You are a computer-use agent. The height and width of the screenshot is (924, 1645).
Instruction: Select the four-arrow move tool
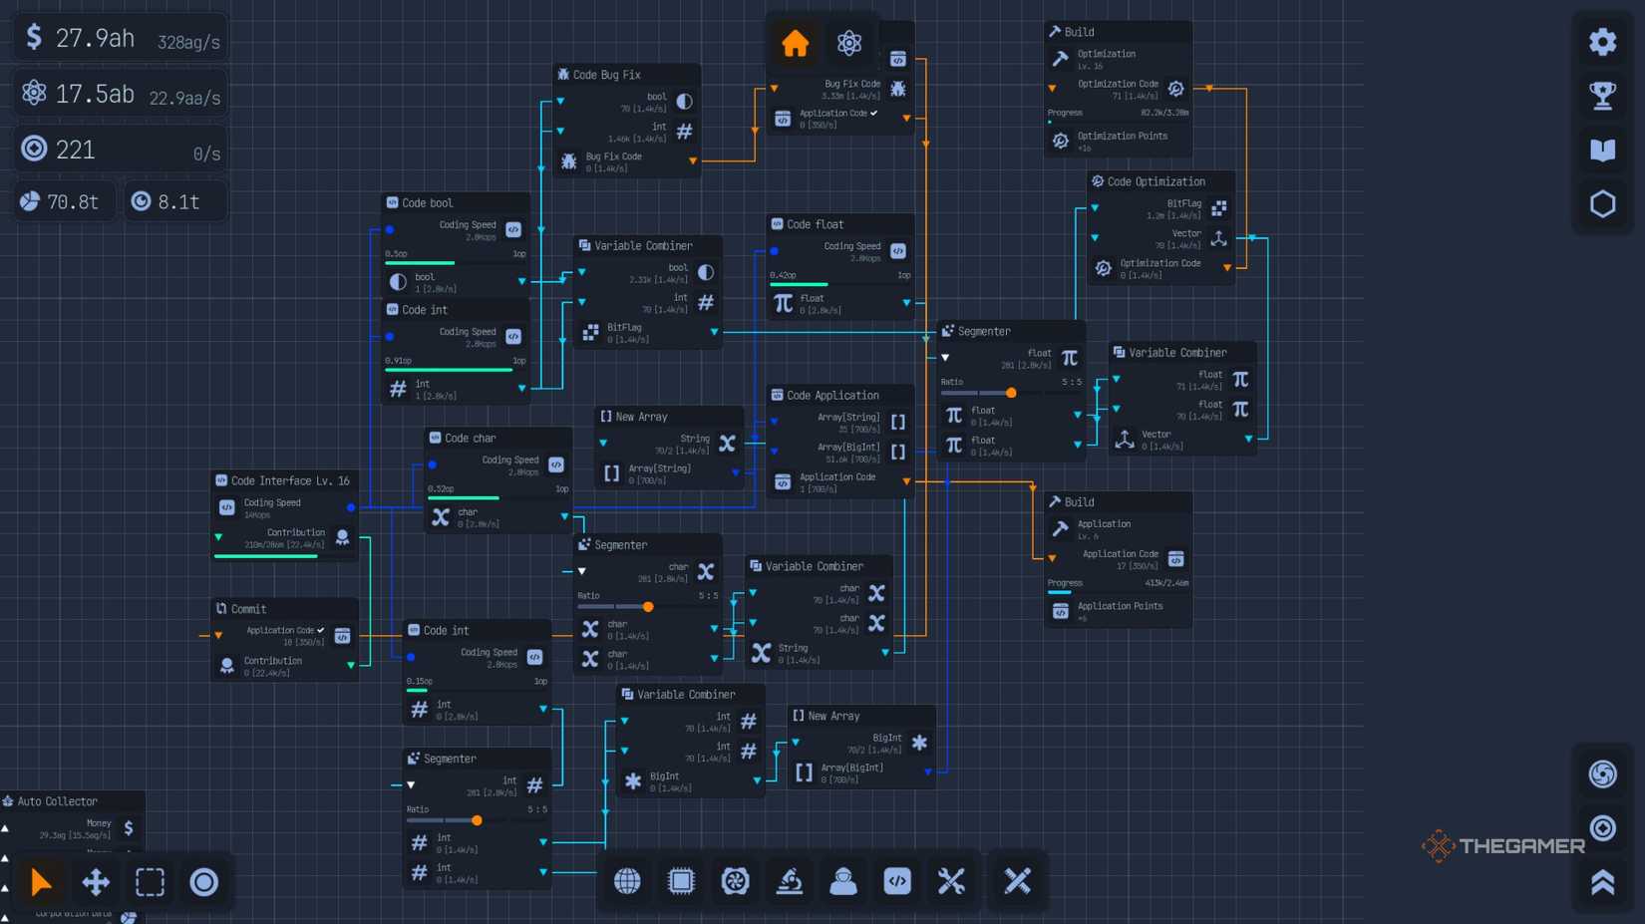pyautogui.click(x=96, y=882)
